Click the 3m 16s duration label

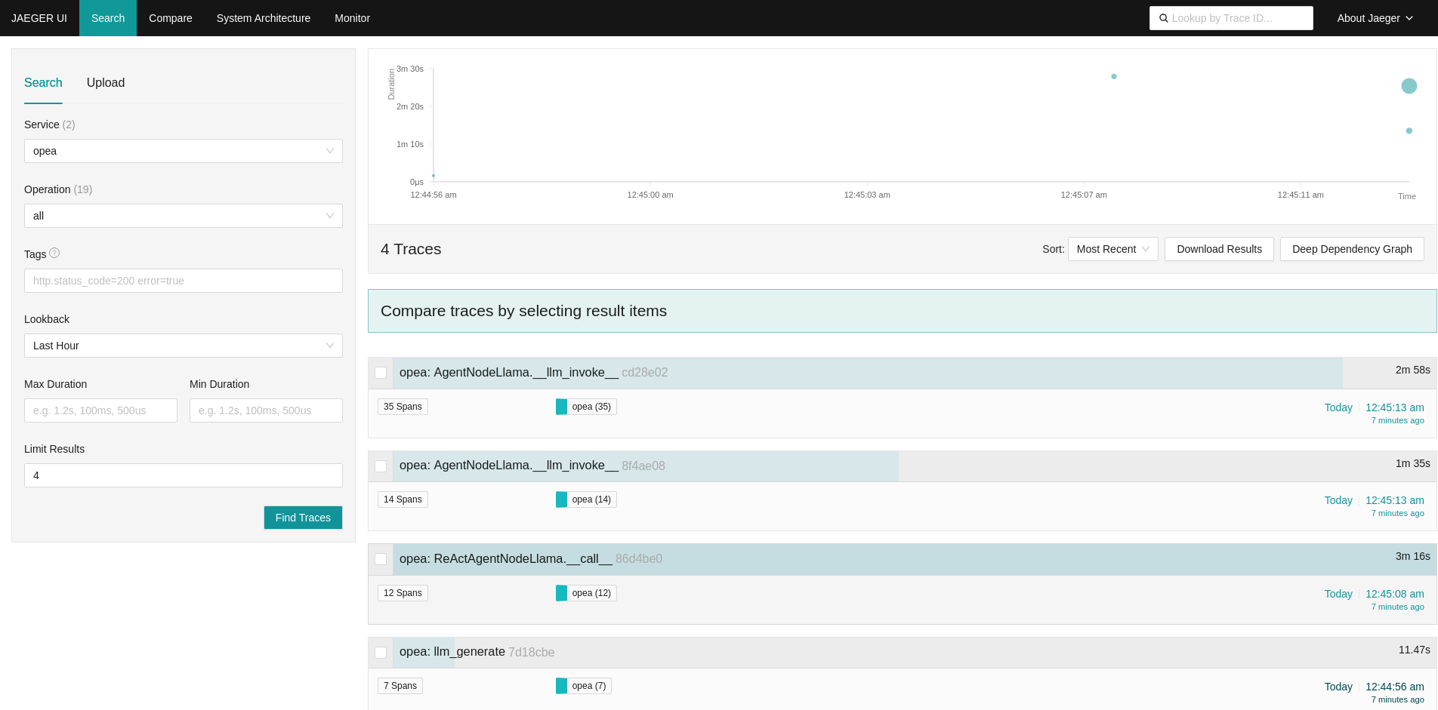(x=1412, y=556)
